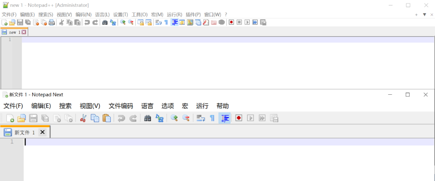Open 选项 menu in Notepad Next

[x=168, y=106]
